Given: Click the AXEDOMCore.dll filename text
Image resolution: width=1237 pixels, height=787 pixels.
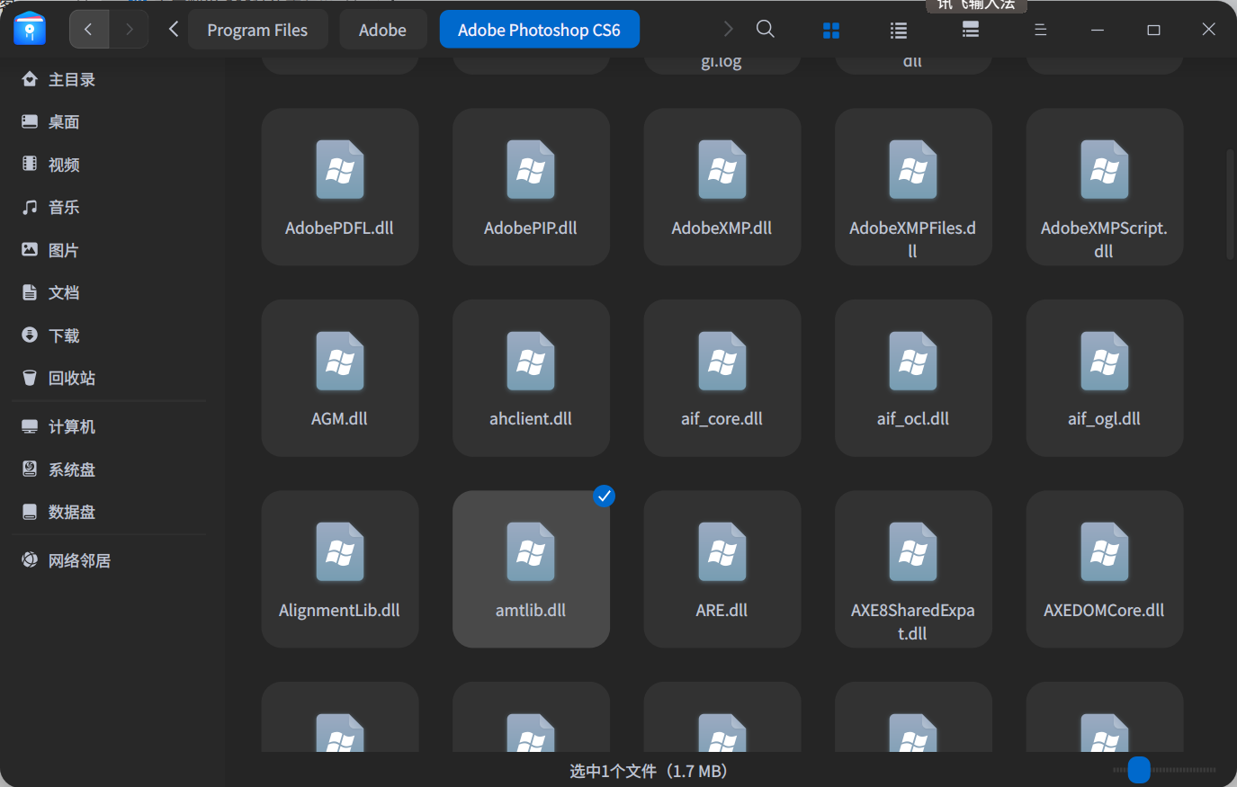Looking at the screenshot, I should coord(1104,610).
